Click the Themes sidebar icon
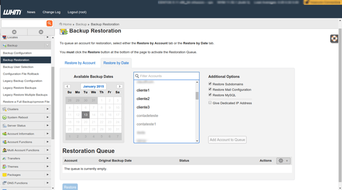The image size is (342, 190). [x=5, y=167]
